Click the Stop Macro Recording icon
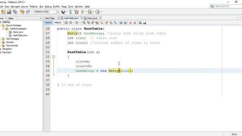The height and width of the screenshot is (136, 242). pyautogui.click(x=135, y=23)
